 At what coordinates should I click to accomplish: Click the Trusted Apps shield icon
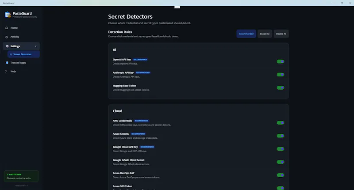click(x=7, y=63)
